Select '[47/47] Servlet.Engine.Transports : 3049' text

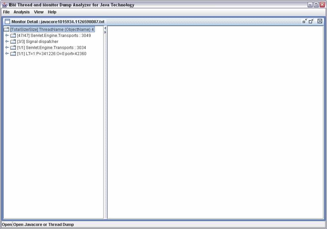tap(54, 36)
